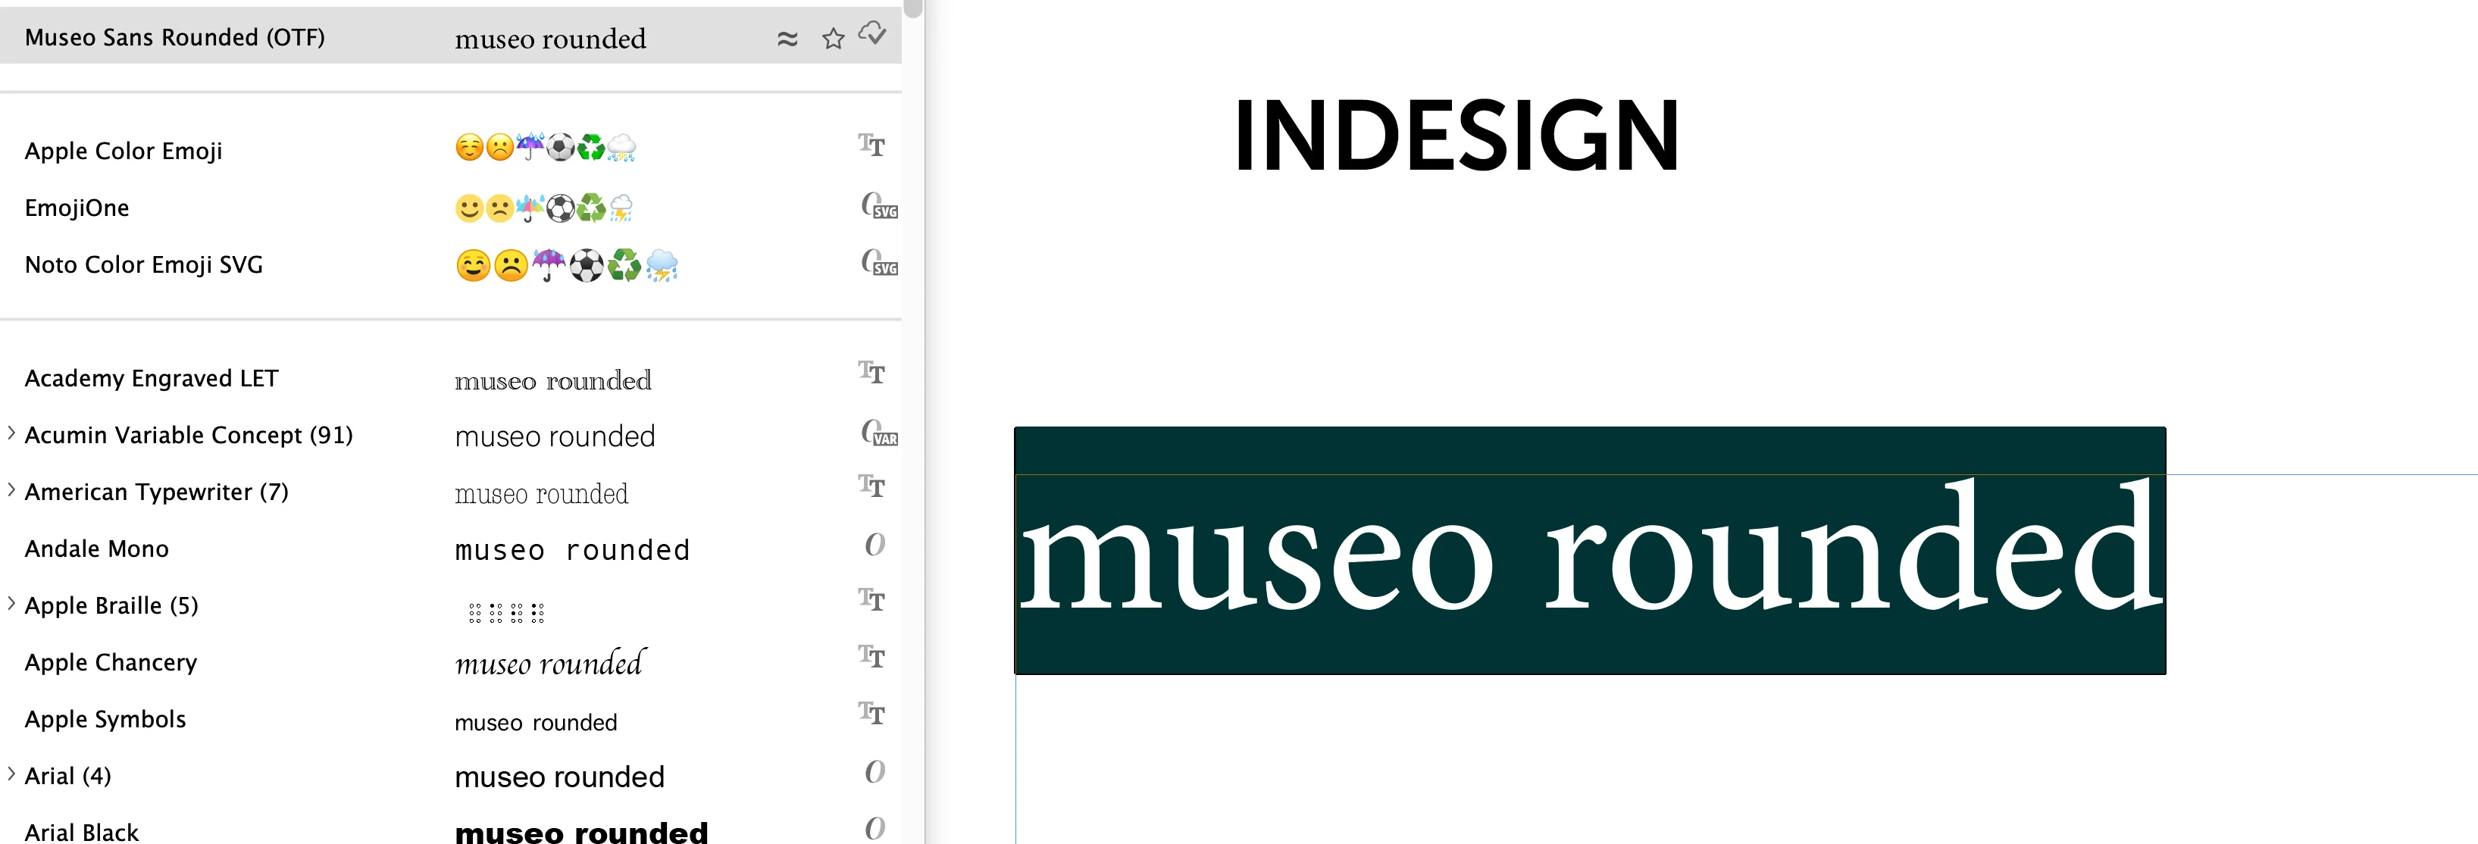Click the show similar fonts icon
Viewport: 2478px width, 844px height.
(787, 39)
